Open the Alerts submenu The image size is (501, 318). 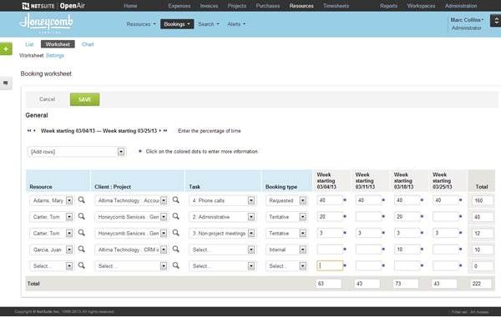coord(236,24)
